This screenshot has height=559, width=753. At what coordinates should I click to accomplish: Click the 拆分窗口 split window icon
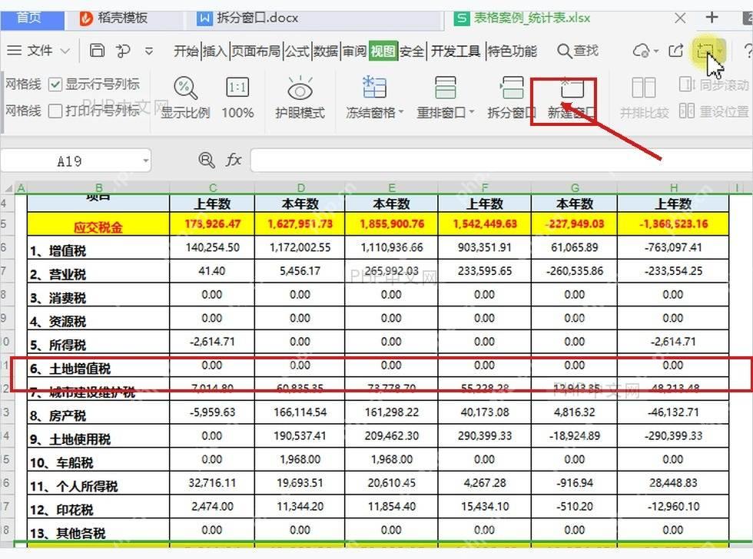click(512, 88)
